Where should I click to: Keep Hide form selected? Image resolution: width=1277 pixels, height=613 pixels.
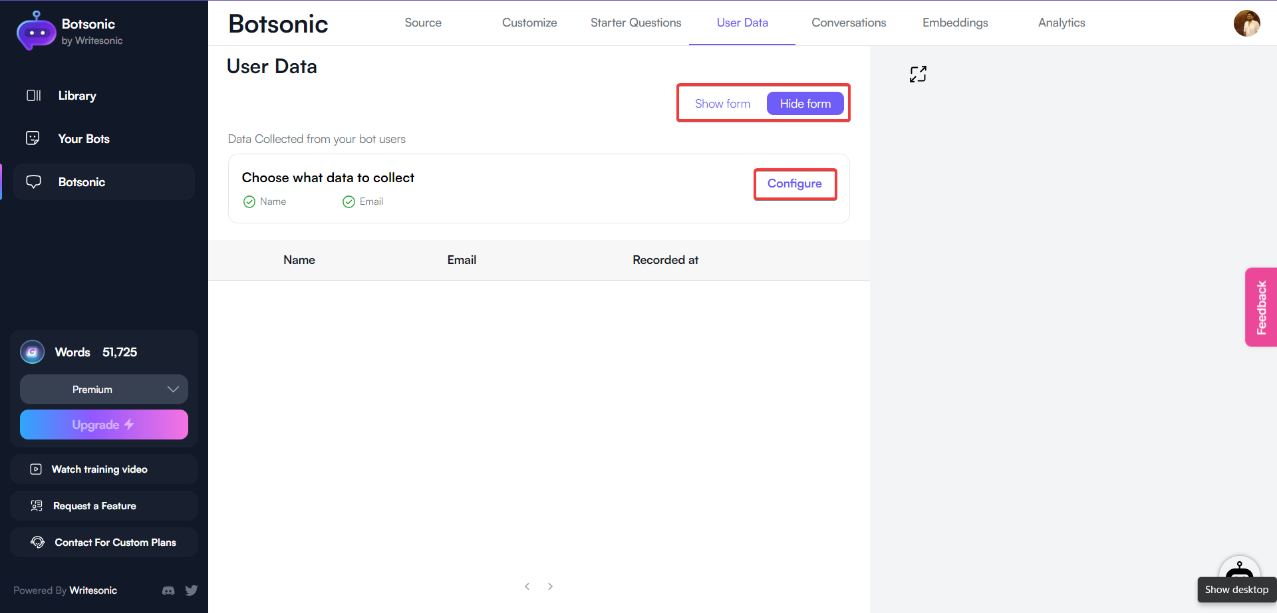click(x=805, y=103)
